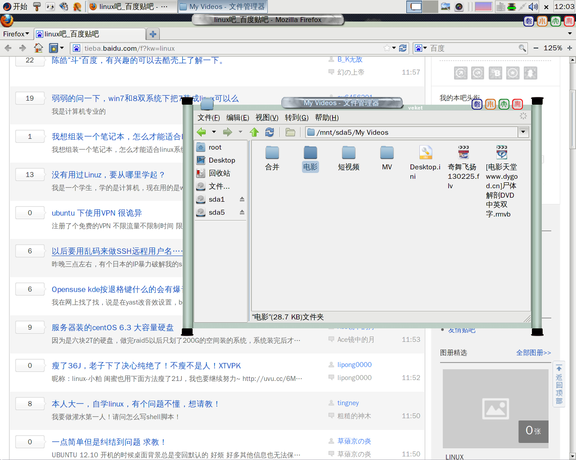Go up to parent folder
Screen dimensions: 576x460
pyautogui.click(x=254, y=132)
